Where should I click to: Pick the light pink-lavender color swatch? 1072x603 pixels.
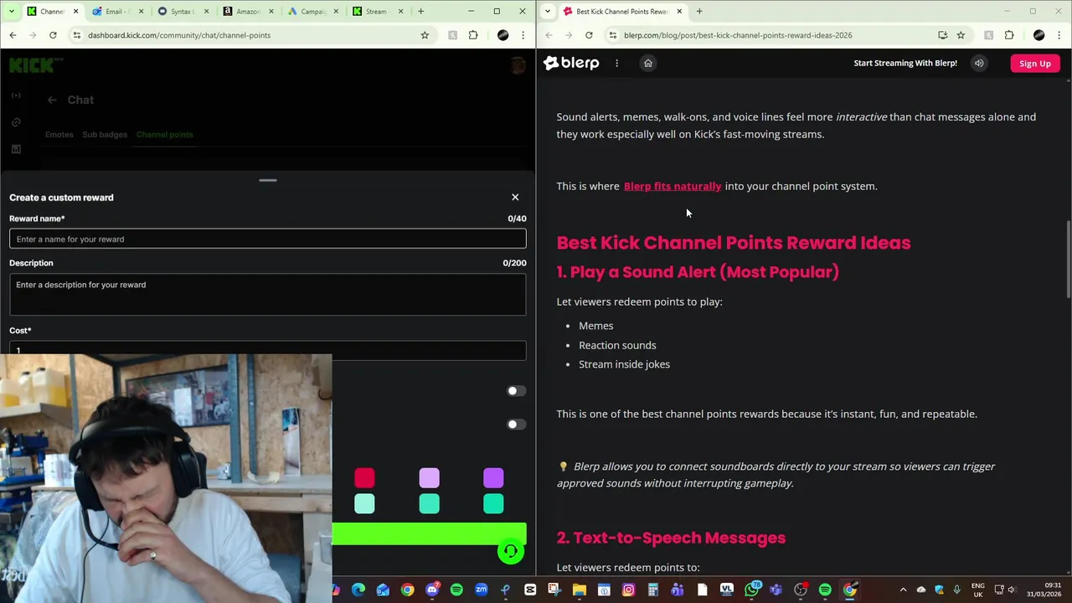coord(429,478)
